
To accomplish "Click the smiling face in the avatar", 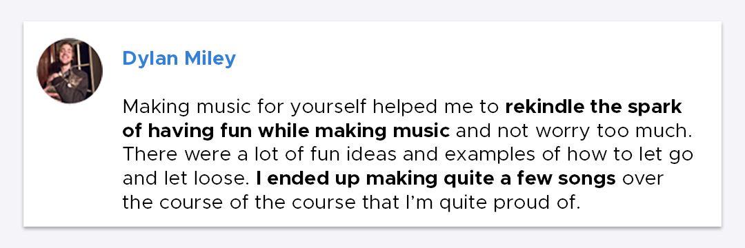I will 62,53.
